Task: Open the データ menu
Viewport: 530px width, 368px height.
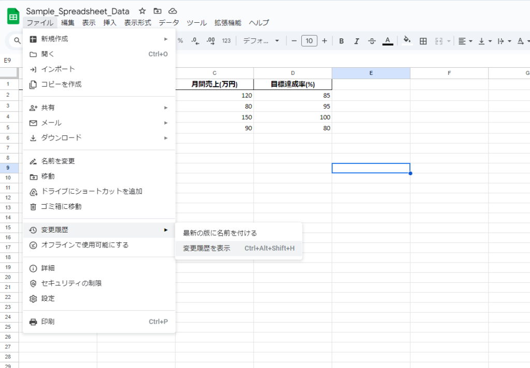Action: pos(169,23)
